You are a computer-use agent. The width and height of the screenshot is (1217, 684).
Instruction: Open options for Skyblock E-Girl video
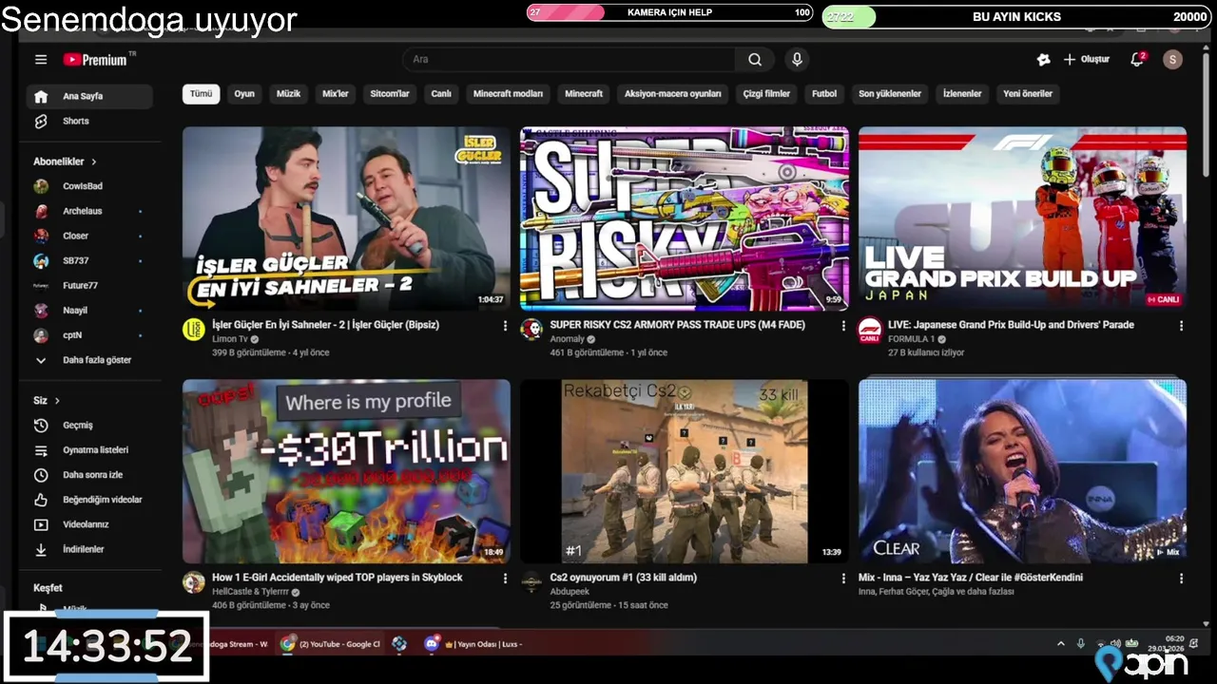point(505,578)
